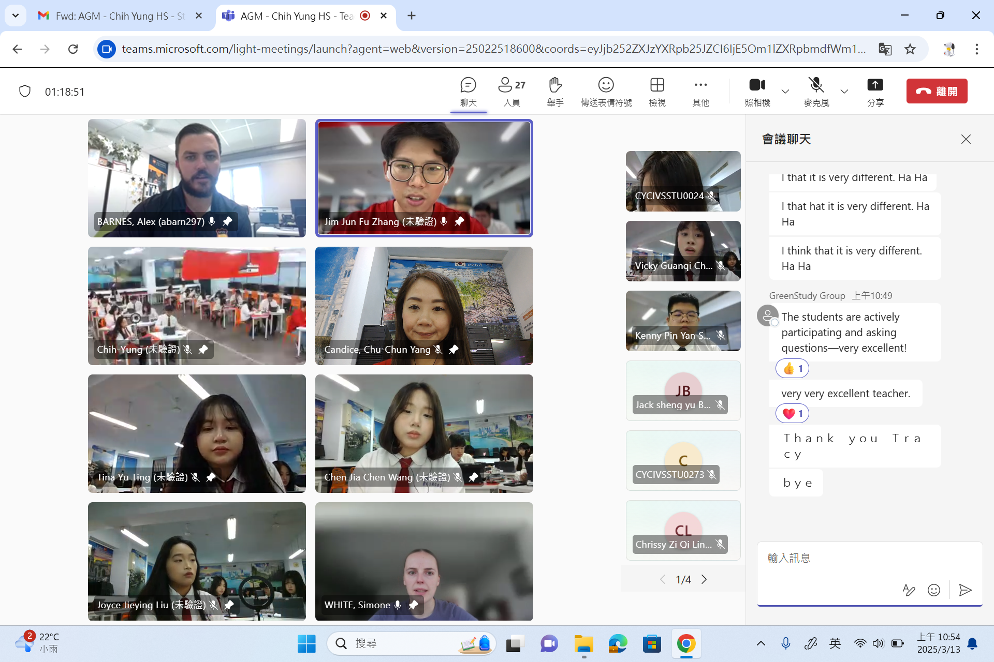This screenshot has width=994, height=662.
Task: Open the Chrome profile avatar
Action: (949, 49)
